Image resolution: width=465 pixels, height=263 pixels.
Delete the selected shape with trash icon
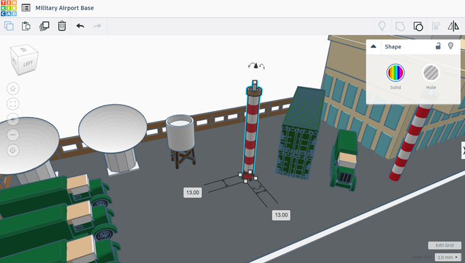pos(61,26)
